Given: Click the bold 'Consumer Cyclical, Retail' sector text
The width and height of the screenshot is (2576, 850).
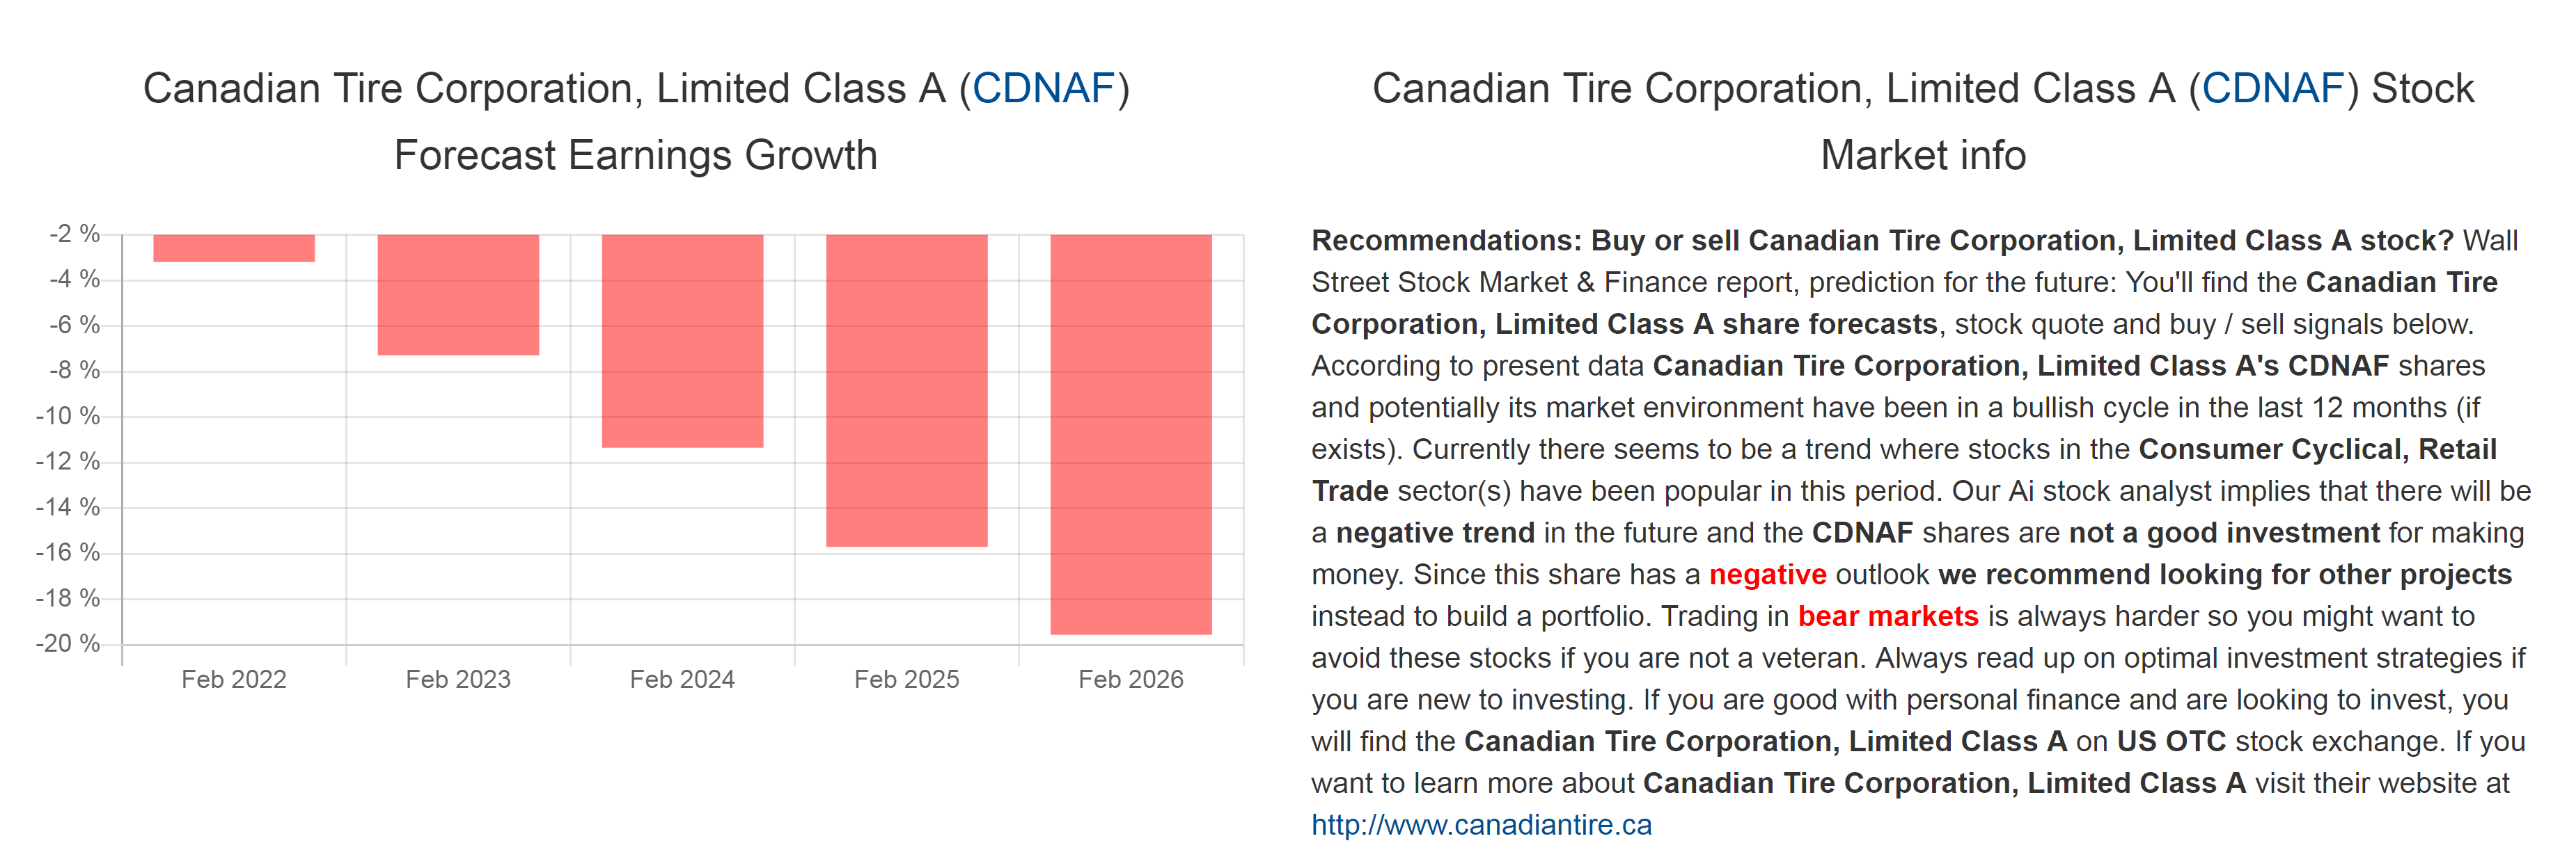Looking at the screenshot, I should 2317,449.
